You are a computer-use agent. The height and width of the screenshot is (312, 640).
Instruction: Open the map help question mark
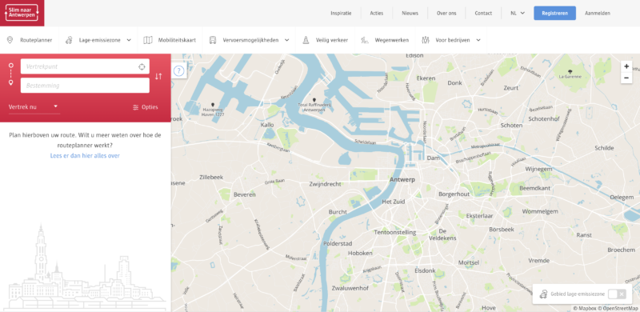(x=179, y=71)
